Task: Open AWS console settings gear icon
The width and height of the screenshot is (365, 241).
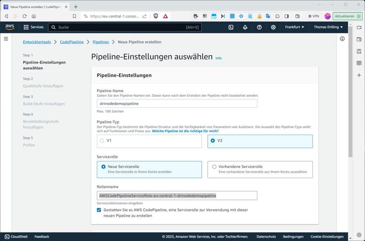Action: tap(273, 27)
